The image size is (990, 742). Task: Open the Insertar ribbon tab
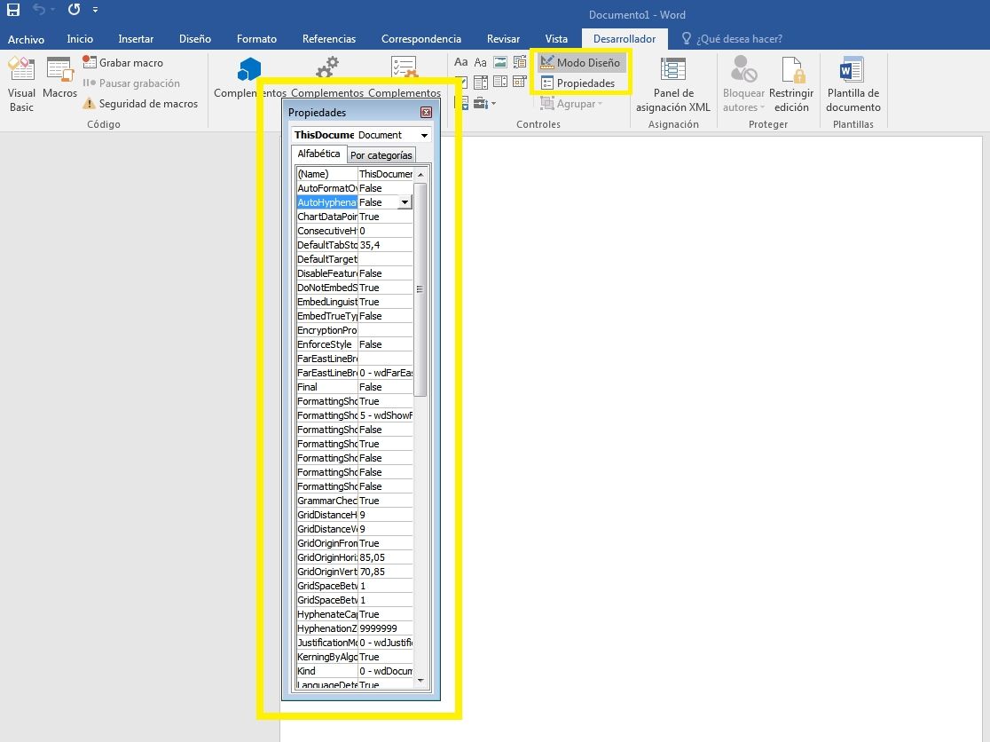click(x=136, y=39)
